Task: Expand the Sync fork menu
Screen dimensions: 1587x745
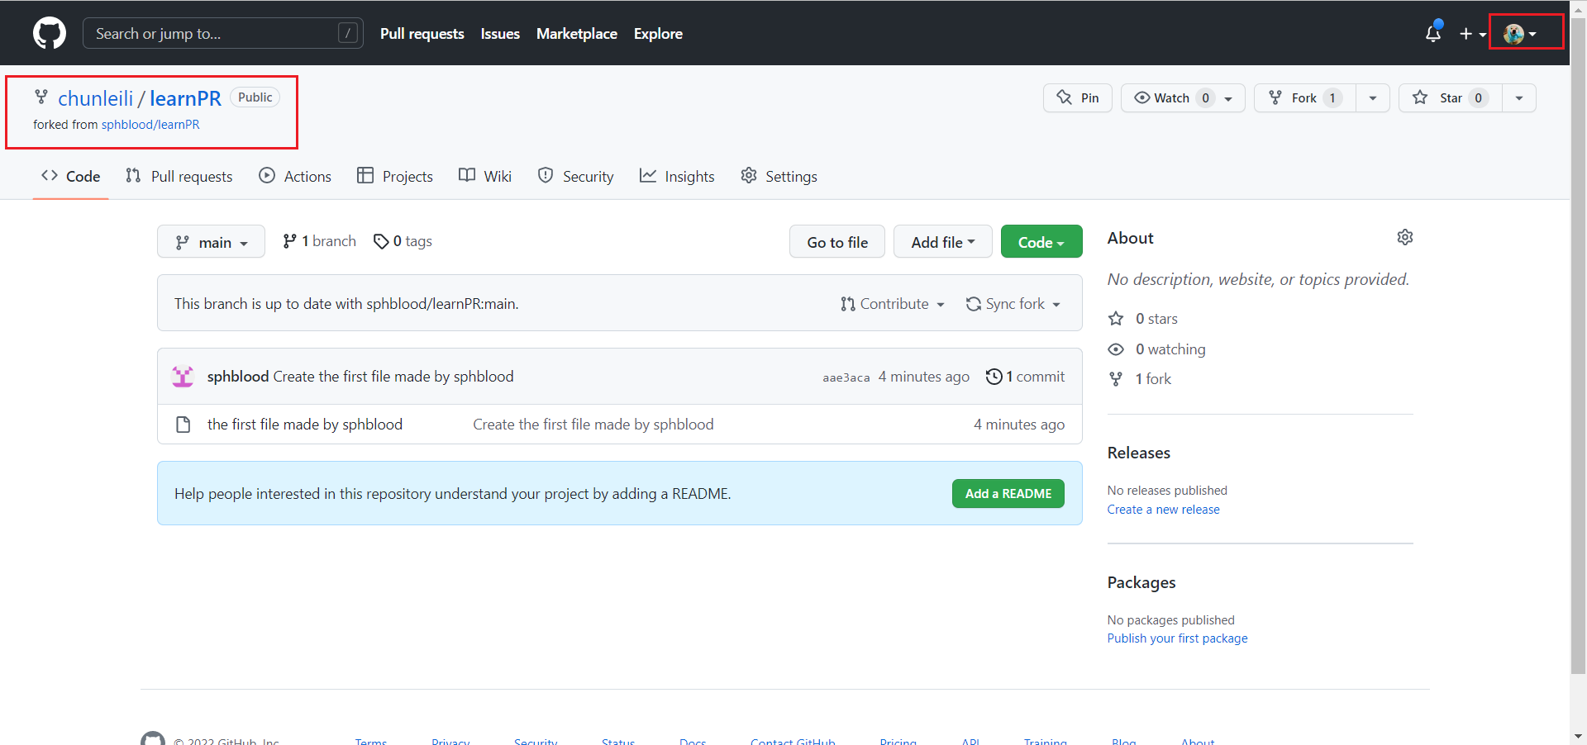Action: [x=1013, y=304]
